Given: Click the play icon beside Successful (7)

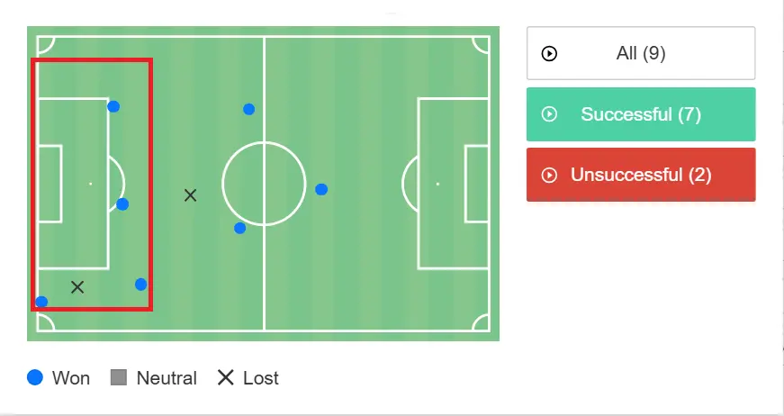Looking at the screenshot, I should (x=549, y=114).
